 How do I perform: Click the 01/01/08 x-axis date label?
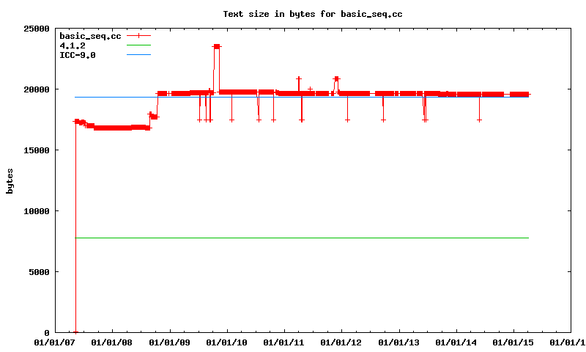pos(112,342)
